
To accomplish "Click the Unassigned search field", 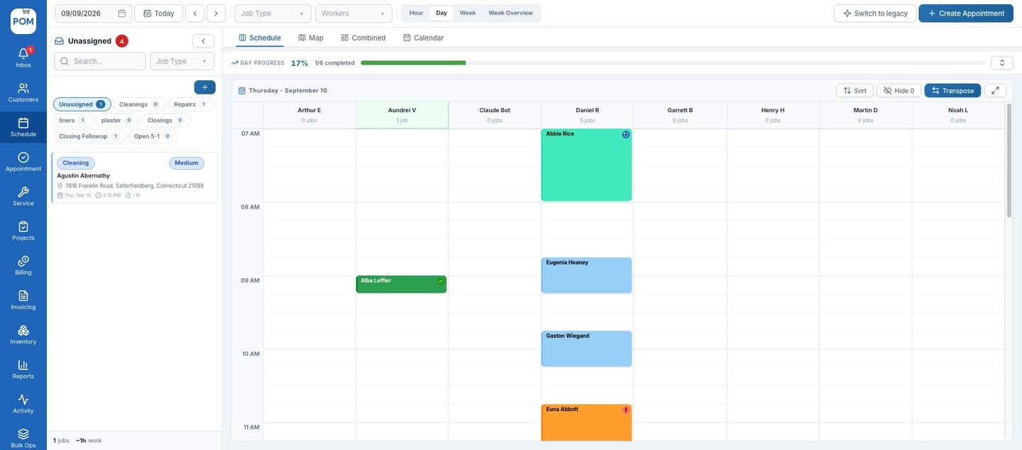I will click(x=100, y=61).
